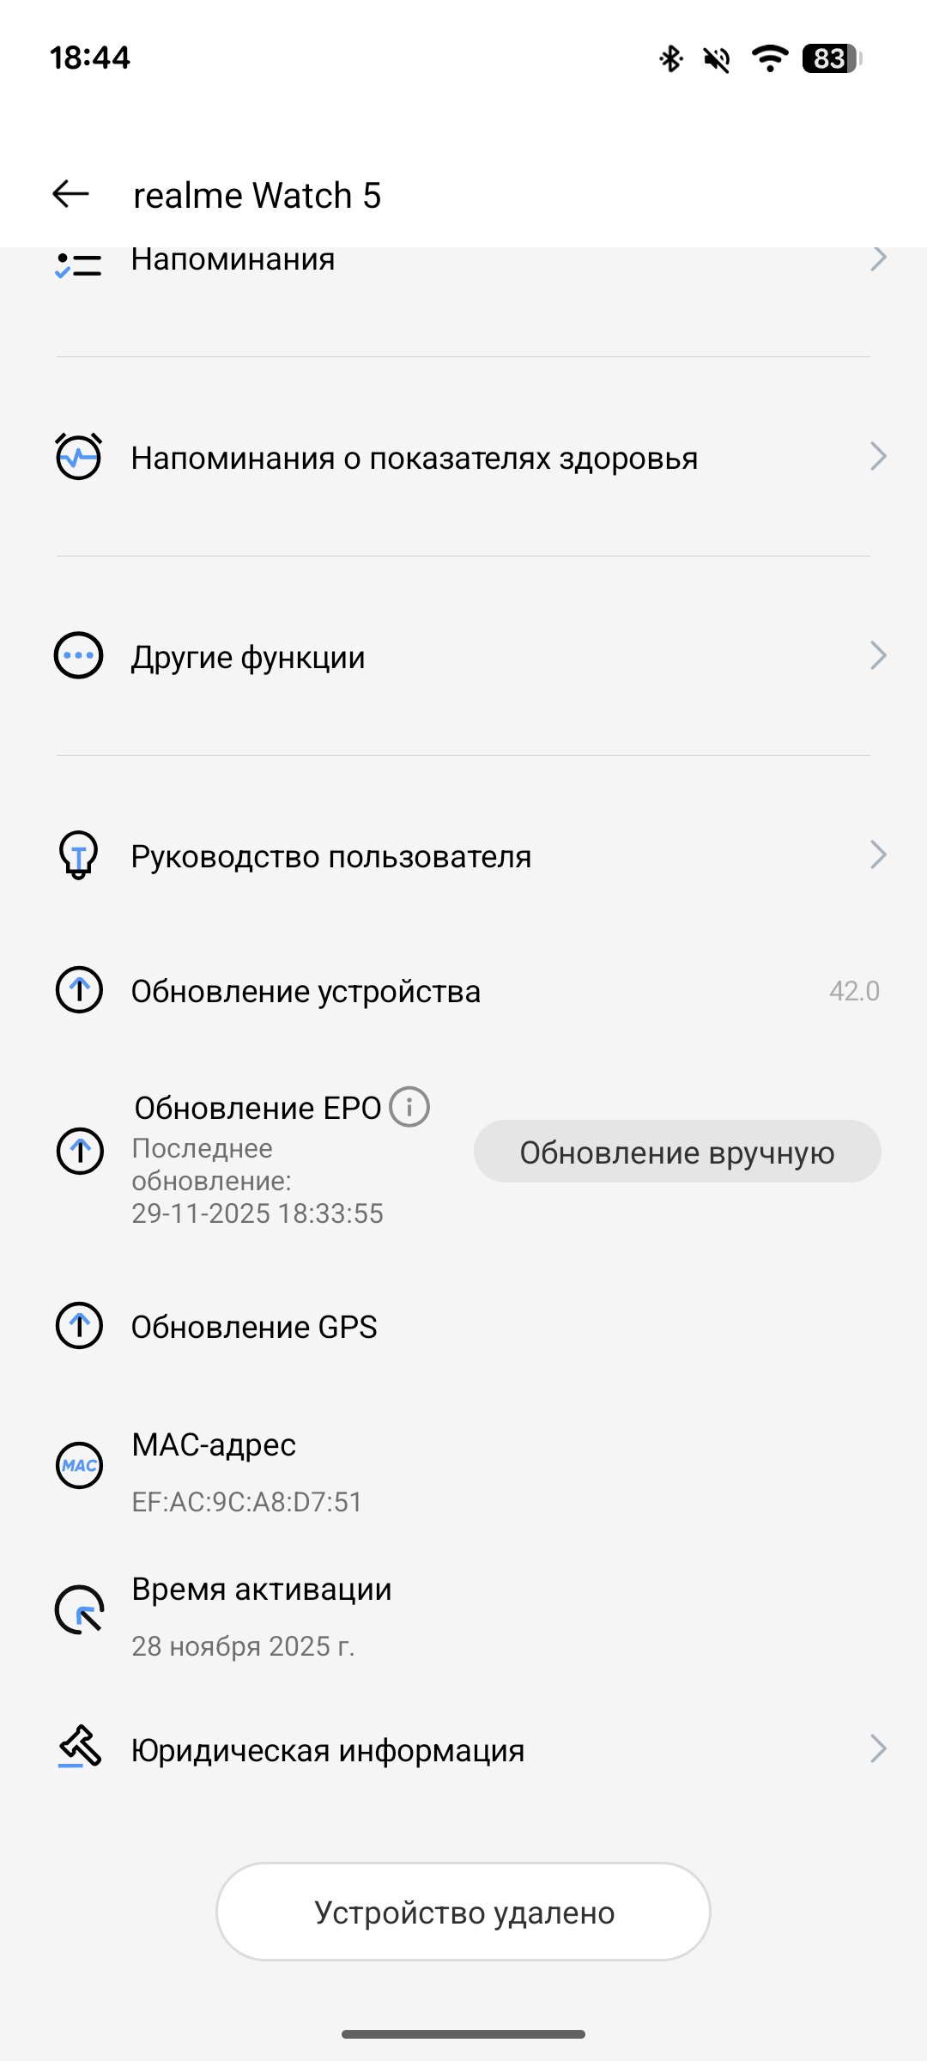This screenshot has height=2061, width=927.
Task: Expand Руководство пользователя chevron
Action: (877, 855)
